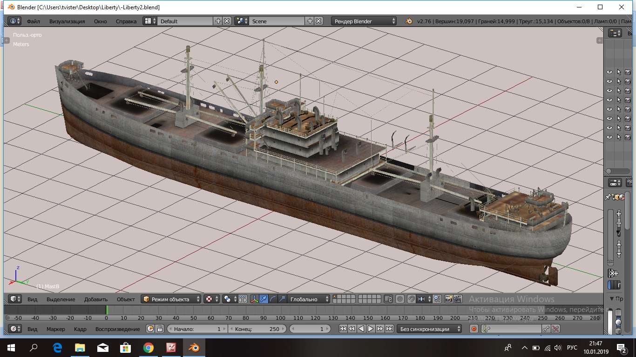This screenshot has height=357, width=636.
Task: Click the 'Конец' end frame field
Action: (x=257, y=329)
